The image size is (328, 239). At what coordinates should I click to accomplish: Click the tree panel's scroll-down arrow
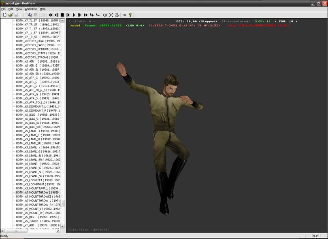point(62,226)
